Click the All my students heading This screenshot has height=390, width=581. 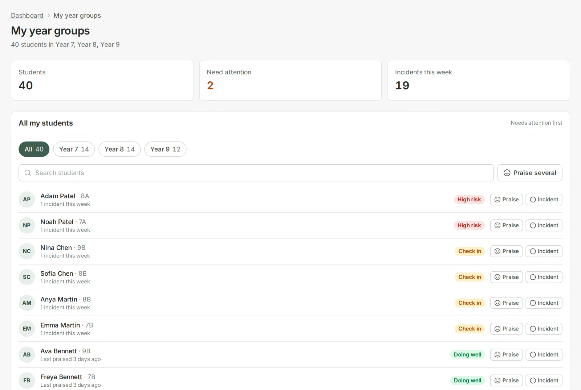tap(46, 123)
